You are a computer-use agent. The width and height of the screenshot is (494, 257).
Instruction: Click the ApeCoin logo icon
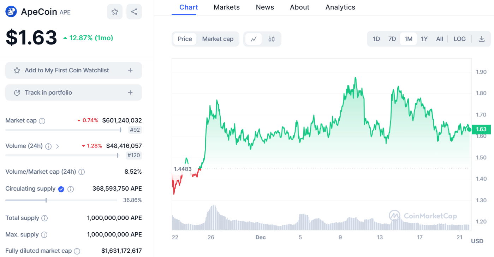[x=11, y=12]
